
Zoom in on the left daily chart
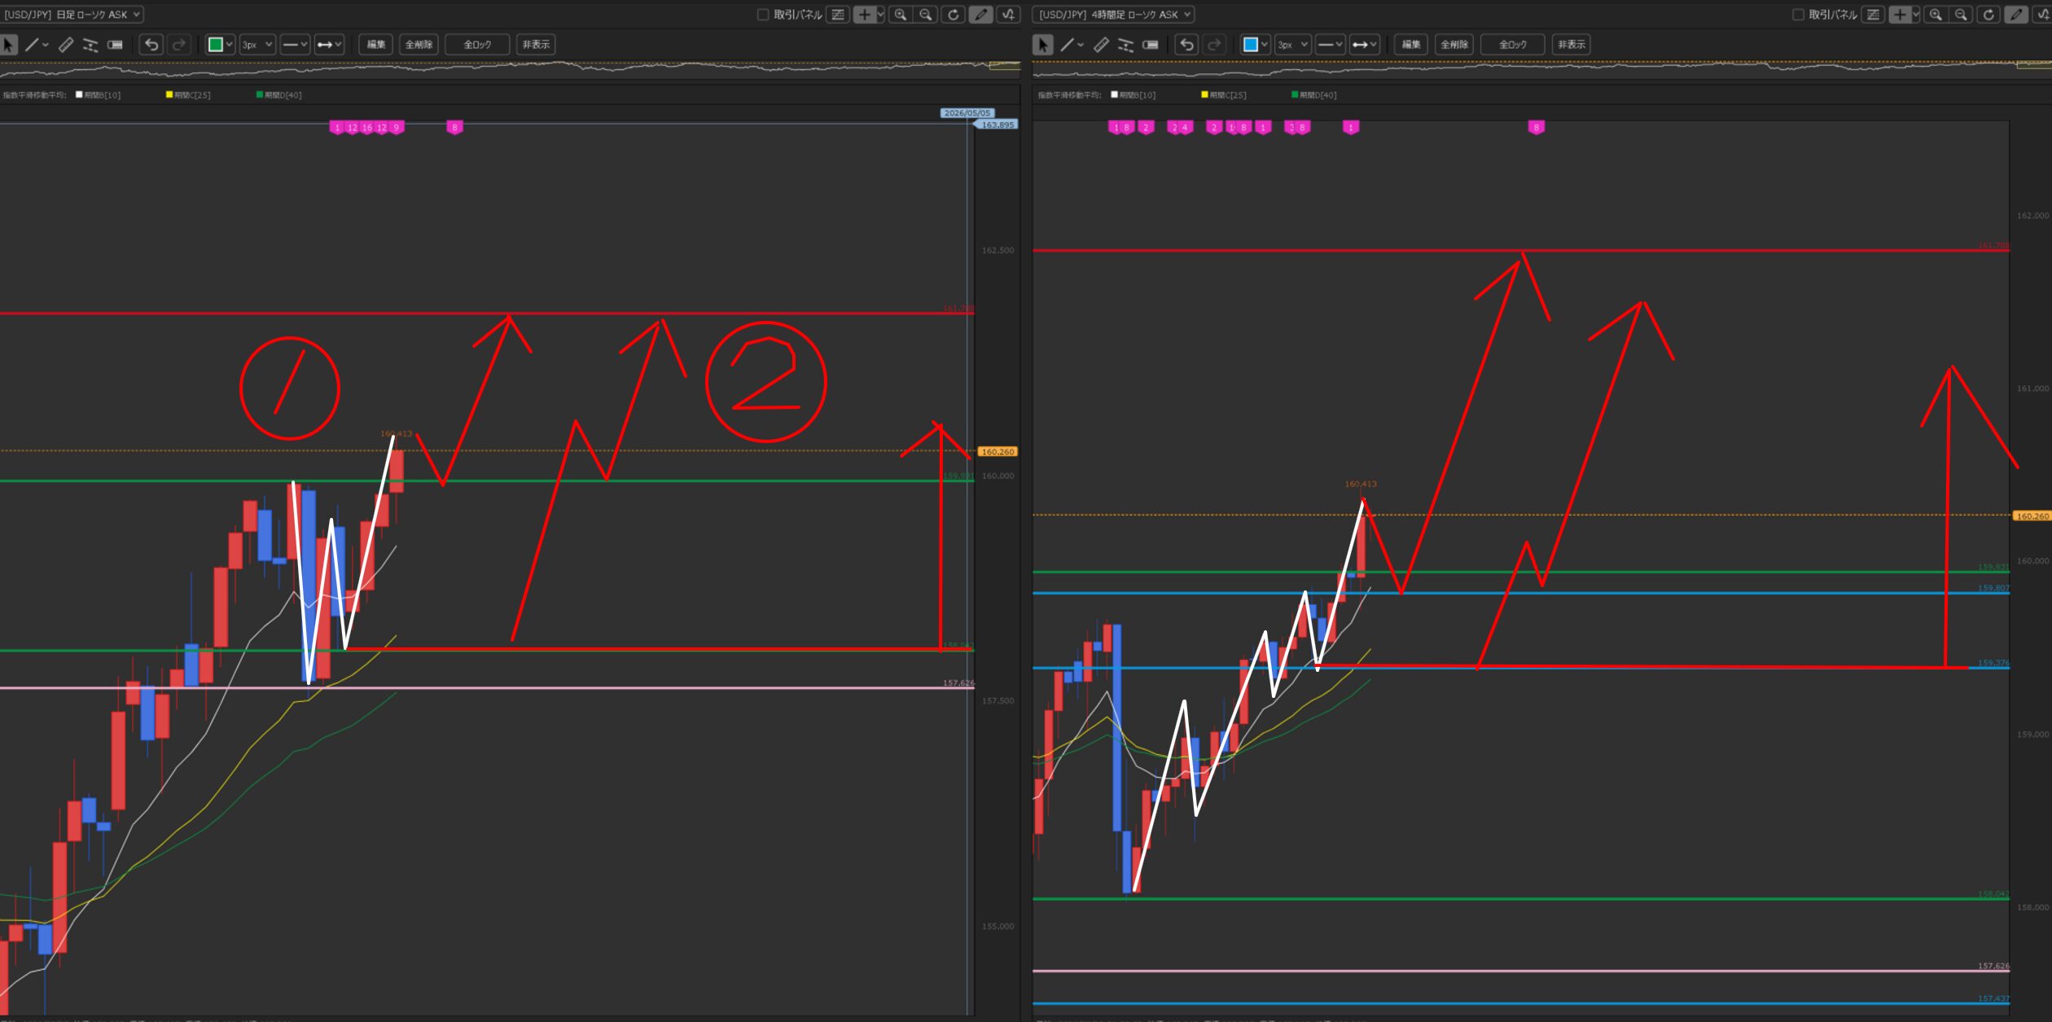(x=900, y=15)
